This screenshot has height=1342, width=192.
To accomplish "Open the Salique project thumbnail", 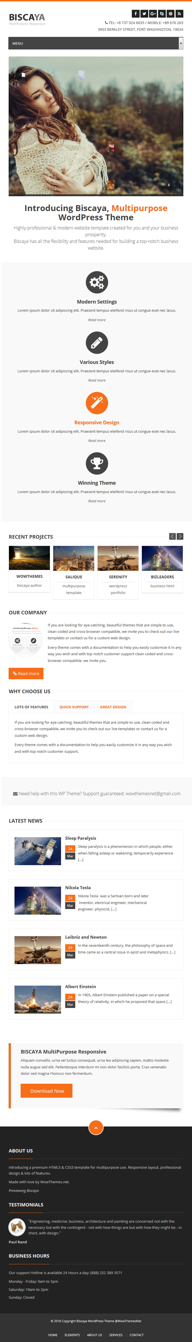I will point(74,558).
